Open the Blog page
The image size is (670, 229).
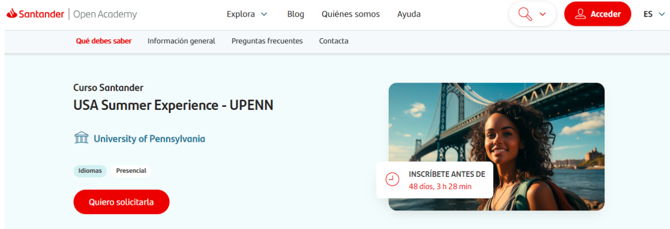[x=296, y=14]
